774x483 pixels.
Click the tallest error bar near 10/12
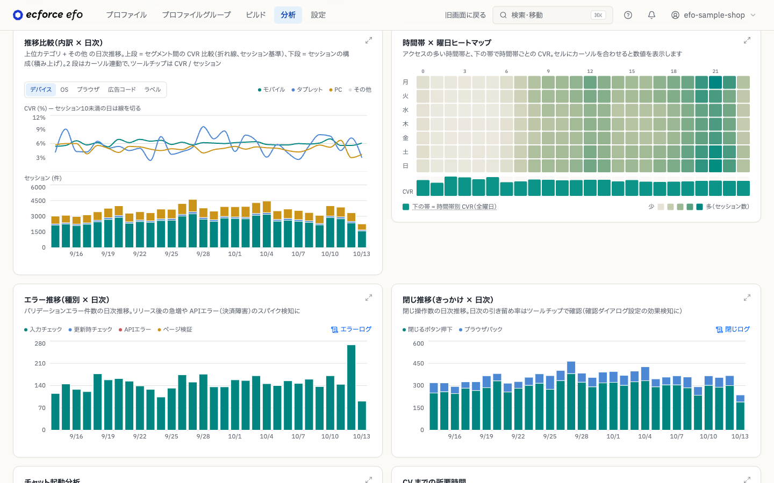pyautogui.click(x=351, y=387)
